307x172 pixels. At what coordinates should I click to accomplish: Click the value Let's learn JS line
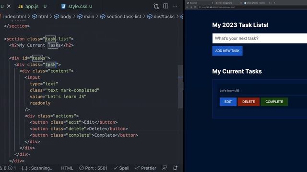[58, 97]
